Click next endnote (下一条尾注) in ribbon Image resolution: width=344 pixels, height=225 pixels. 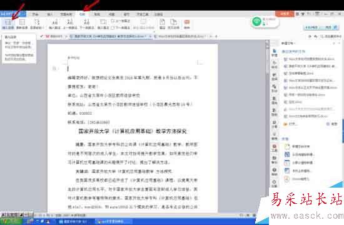click(x=121, y=28)
